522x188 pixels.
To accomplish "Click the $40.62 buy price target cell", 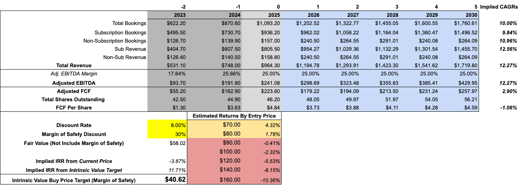I will [167, 180].
